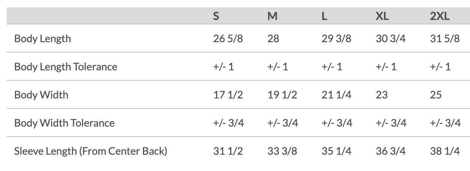Screen dimensions: 470x171
Task: Click the 30 3/4 body length cell
Action: (391, 38)
